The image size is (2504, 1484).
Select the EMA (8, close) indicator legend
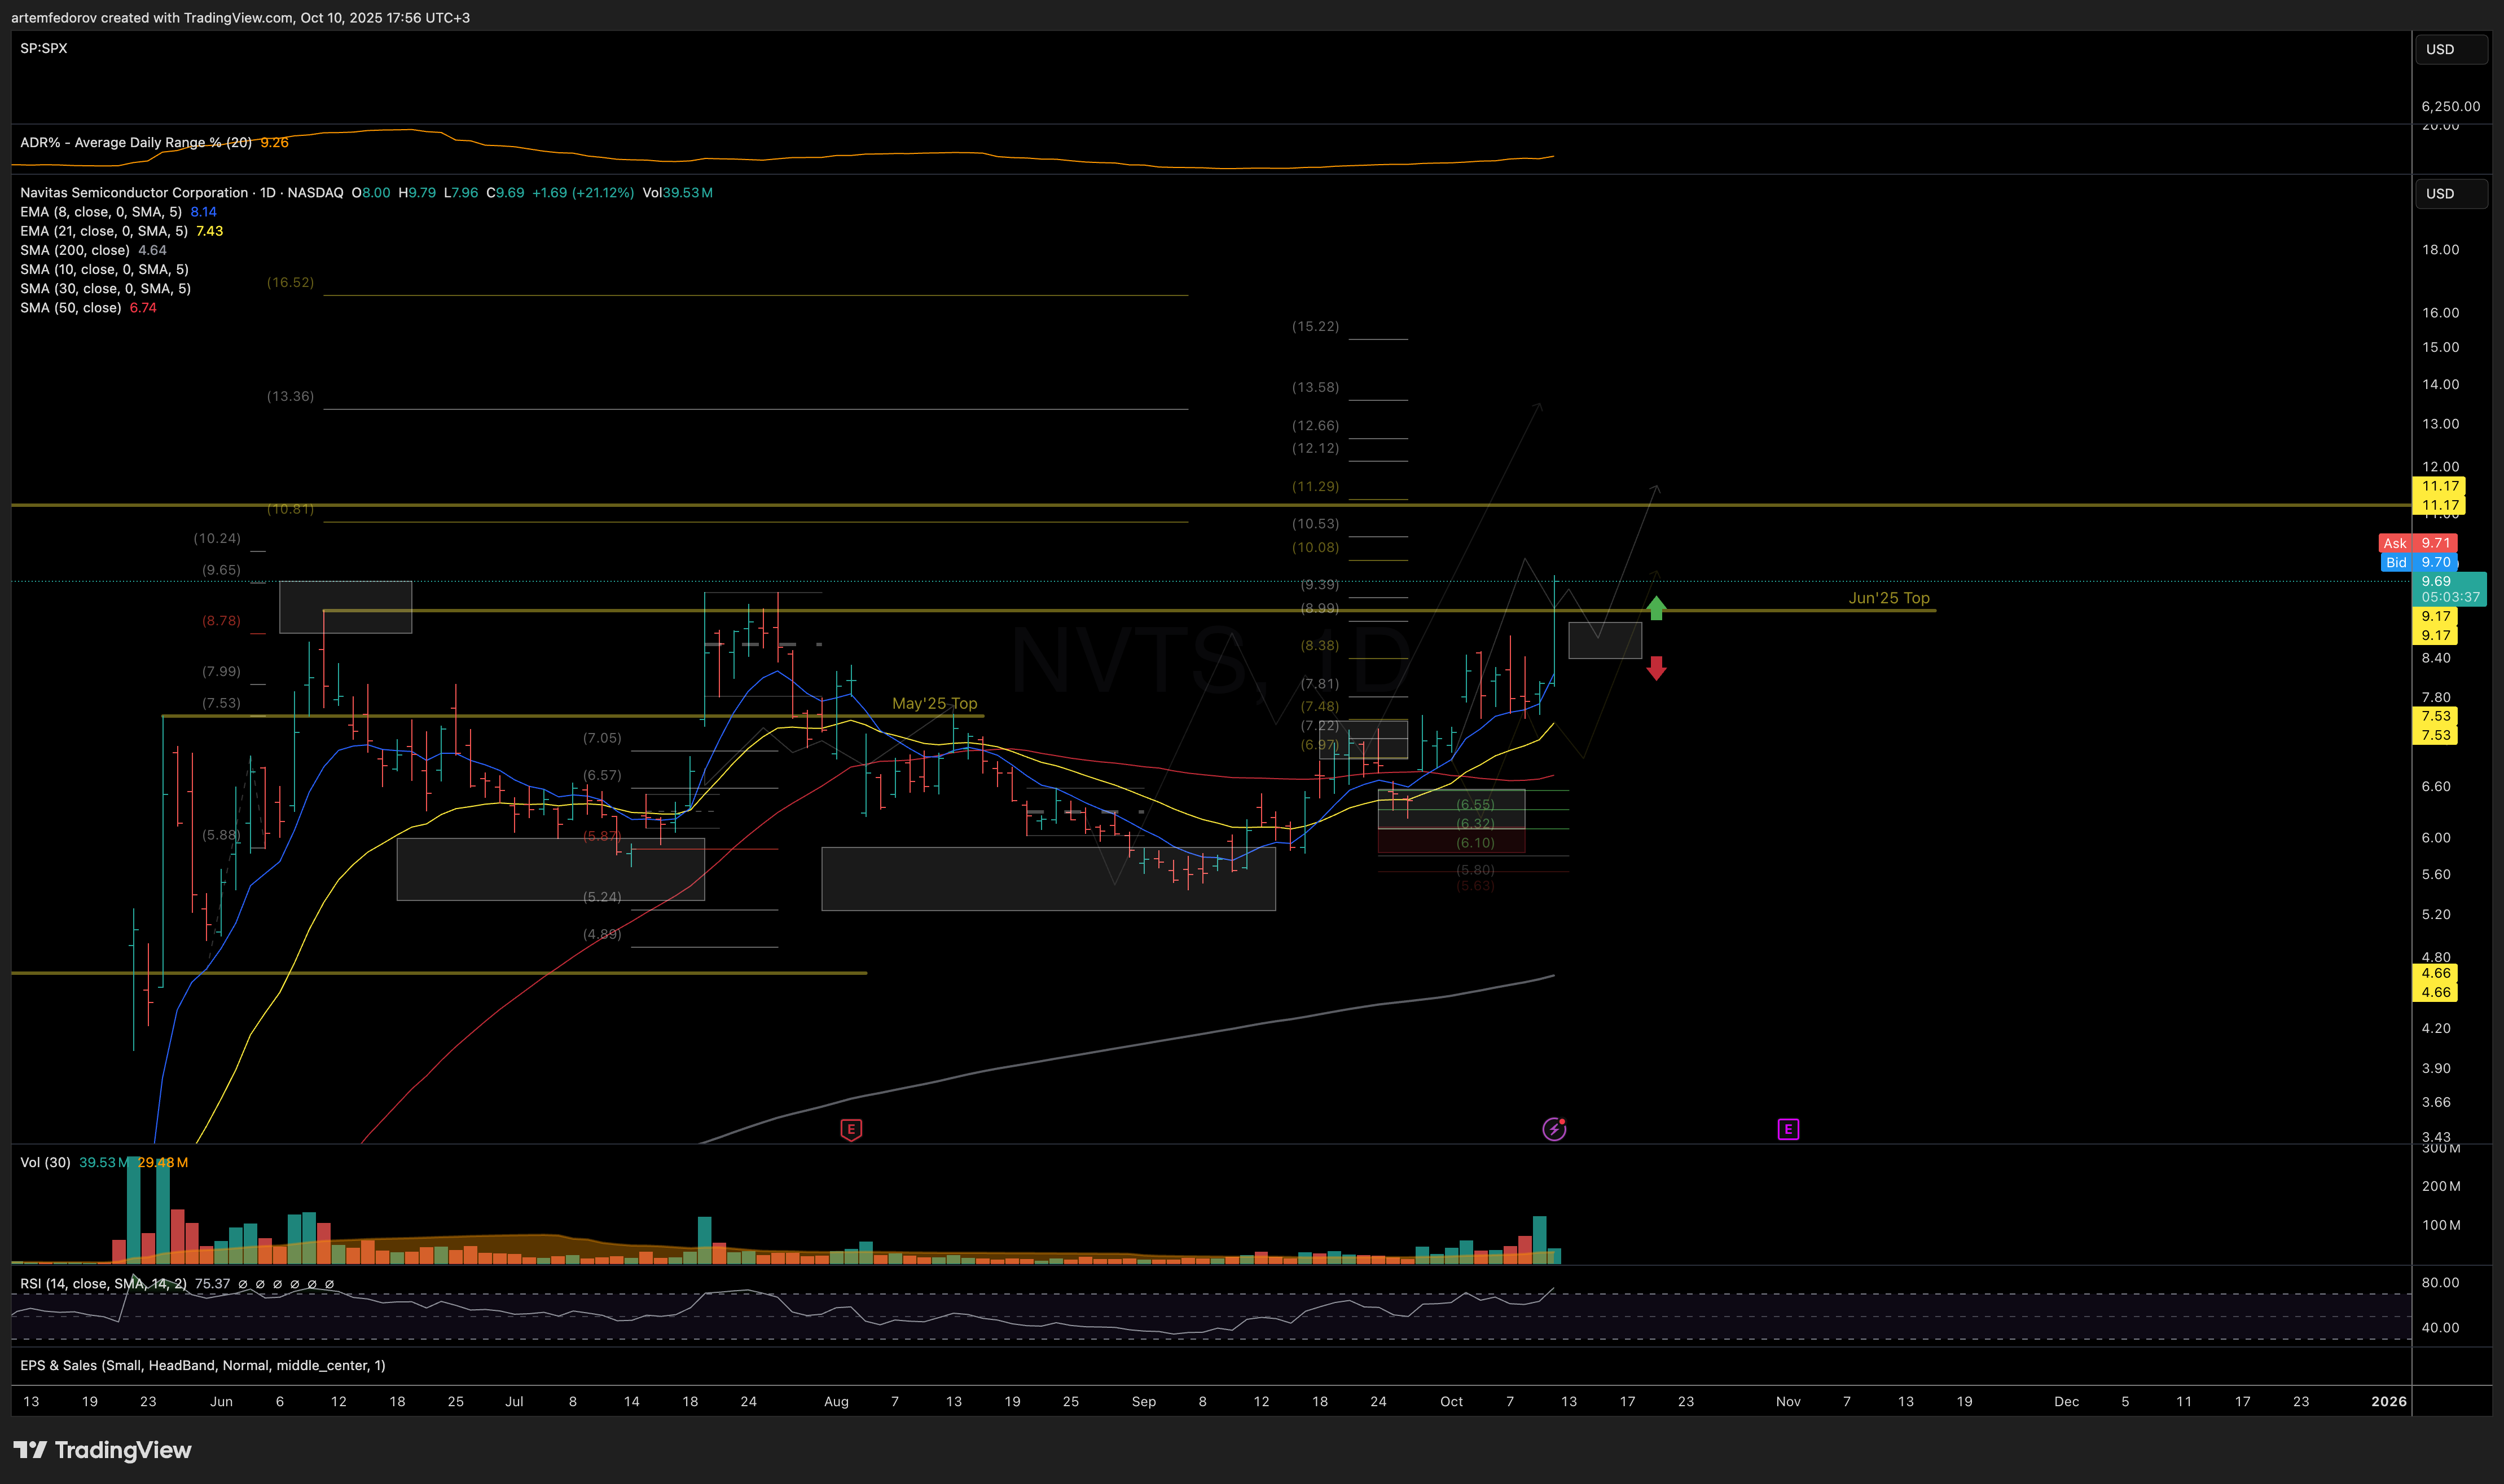(101, 211)
